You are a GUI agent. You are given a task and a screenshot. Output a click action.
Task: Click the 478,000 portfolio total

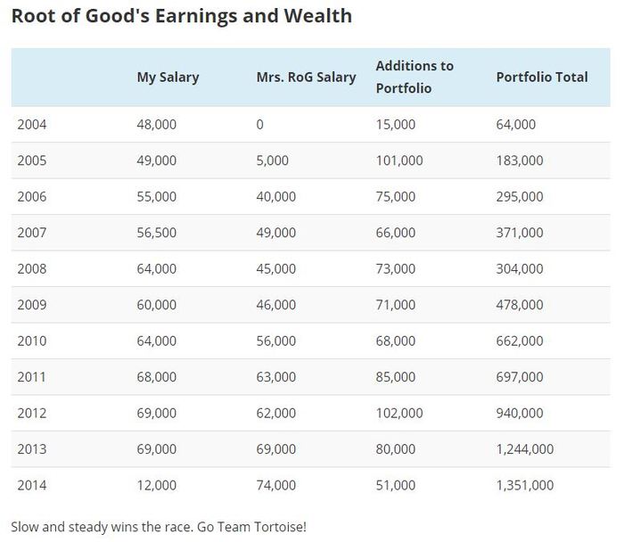click(x=520, y=305)
